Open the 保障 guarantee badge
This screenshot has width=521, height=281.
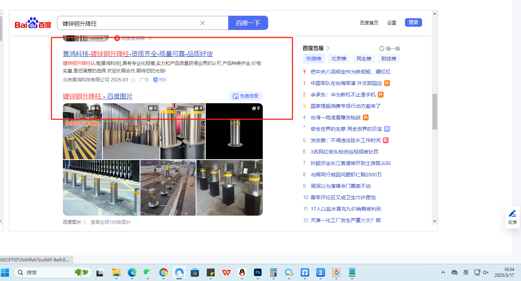160,80
